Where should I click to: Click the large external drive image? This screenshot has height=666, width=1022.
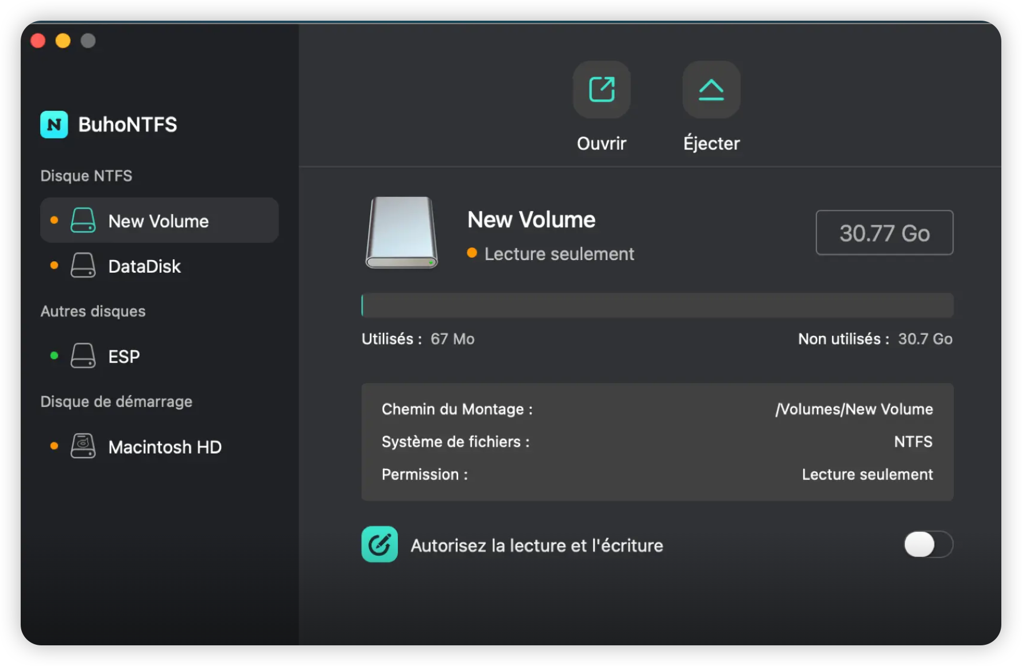[x=402, y=233]
